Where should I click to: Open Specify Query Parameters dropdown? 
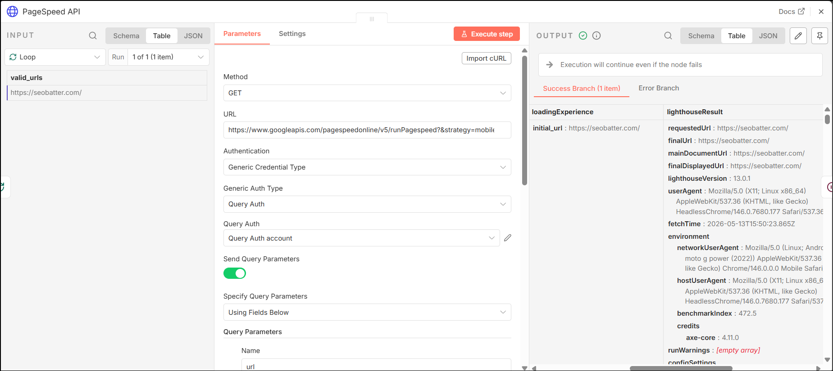[367, 313]
